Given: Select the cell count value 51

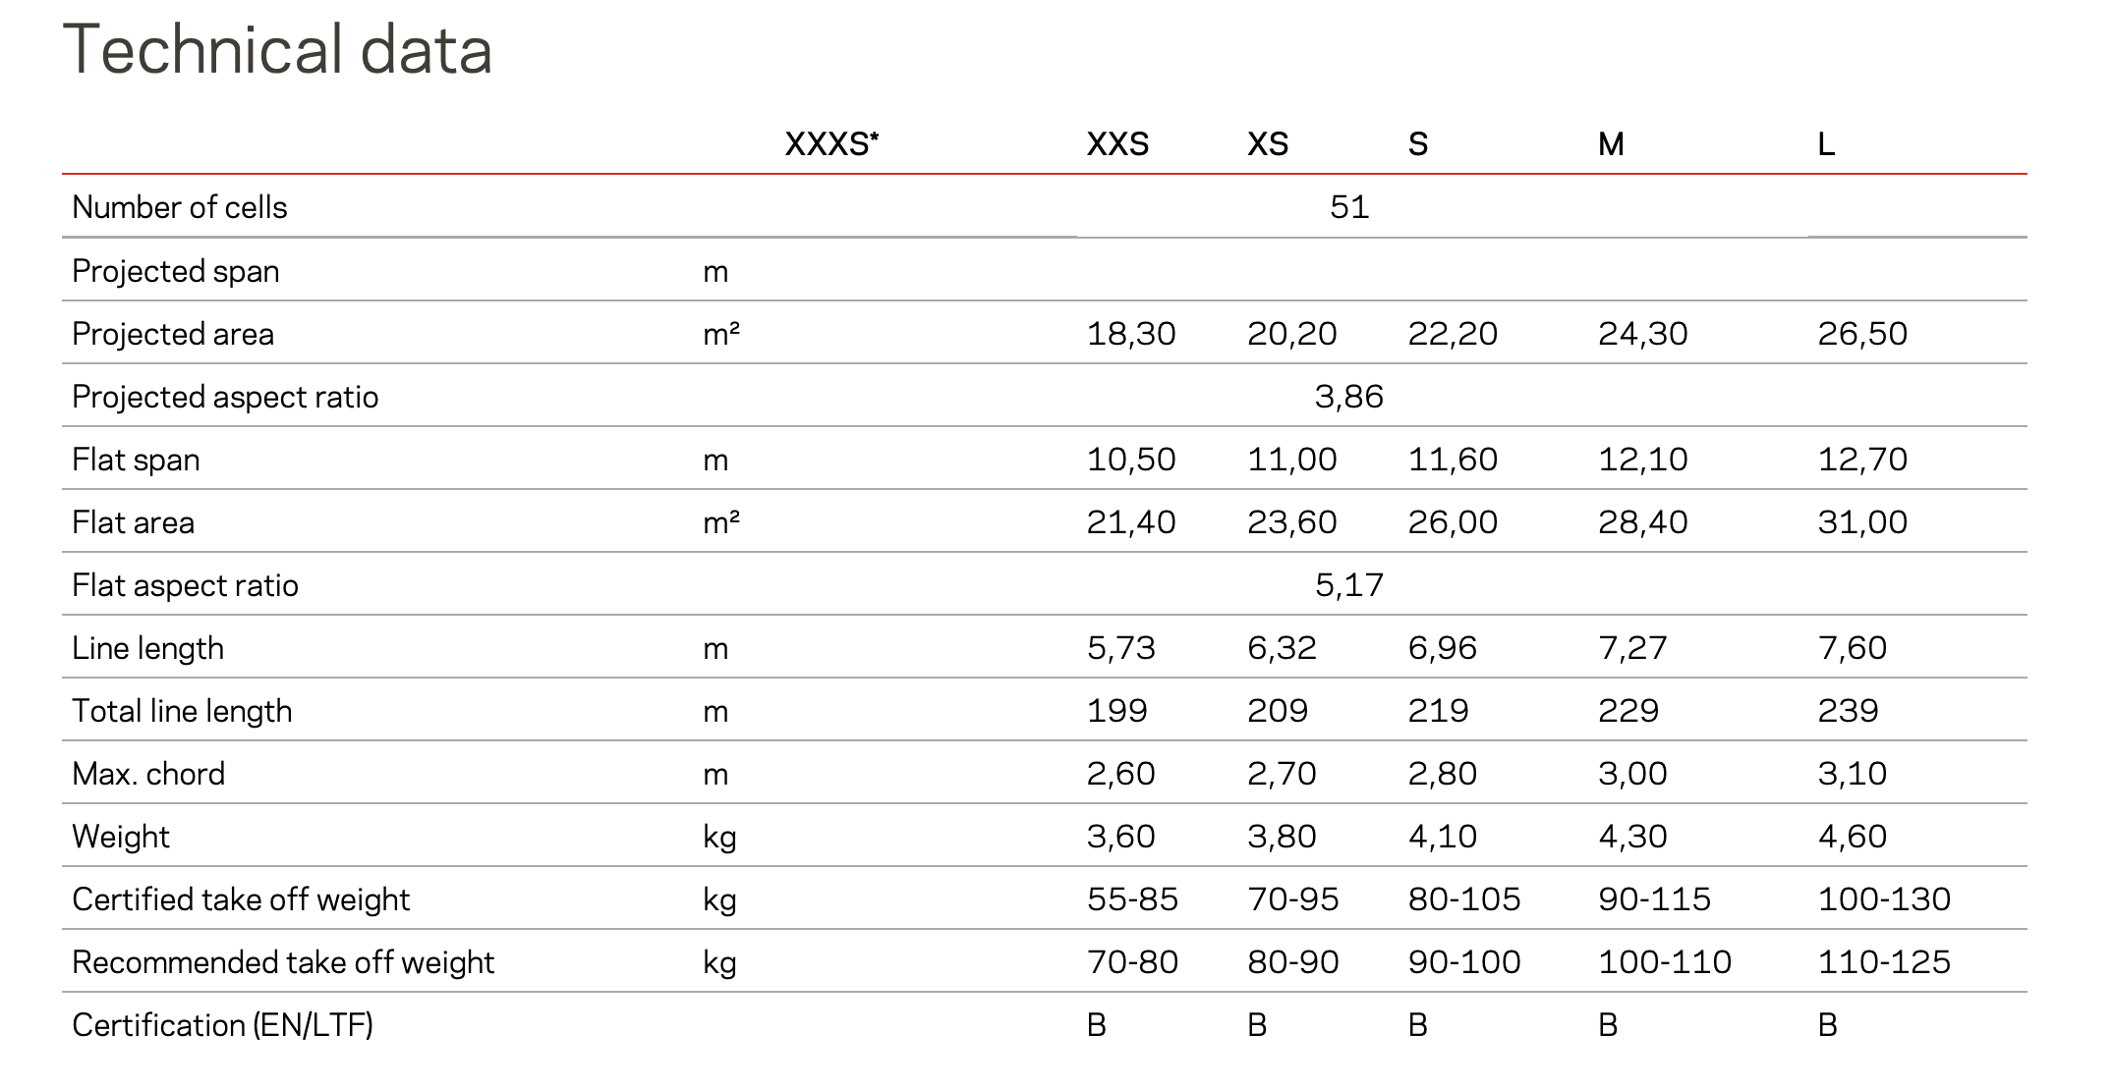Looking at the screenshot, I should 1348,206.
